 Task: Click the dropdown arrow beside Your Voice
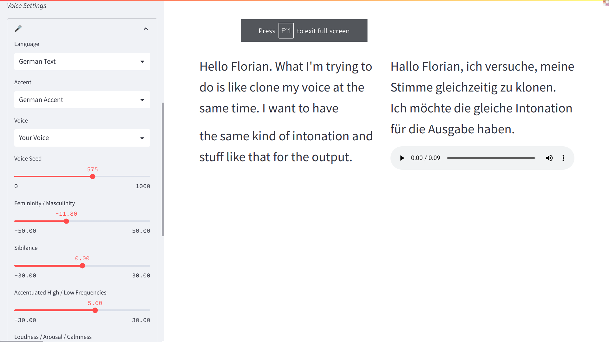pyautogui.click(x=142, y=138)
